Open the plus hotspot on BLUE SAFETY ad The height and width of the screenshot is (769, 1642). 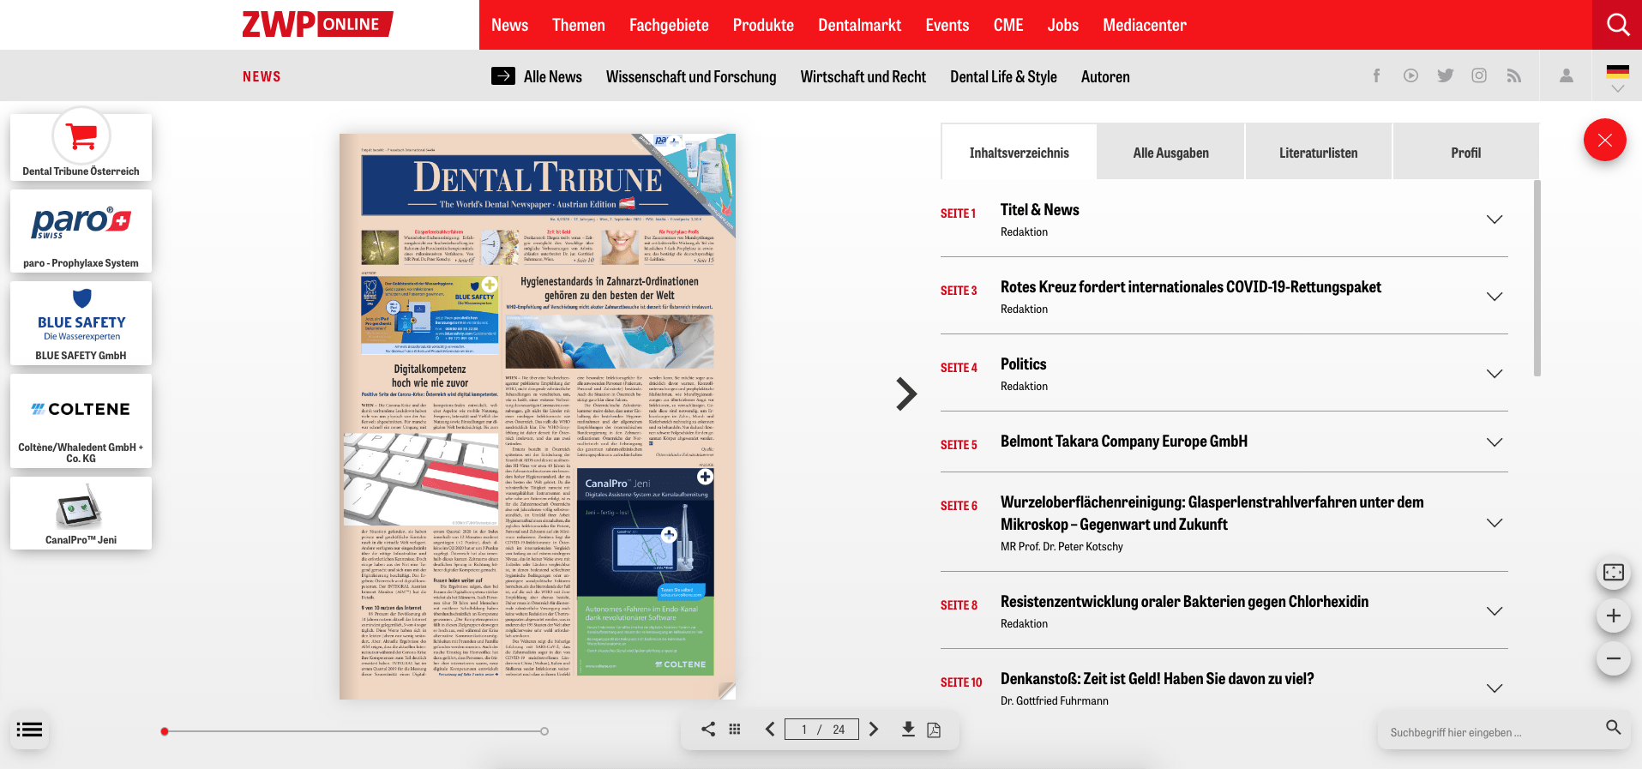click(489, 285)
